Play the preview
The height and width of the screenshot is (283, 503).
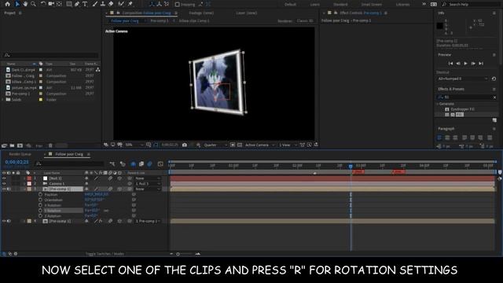pos(465,64)
